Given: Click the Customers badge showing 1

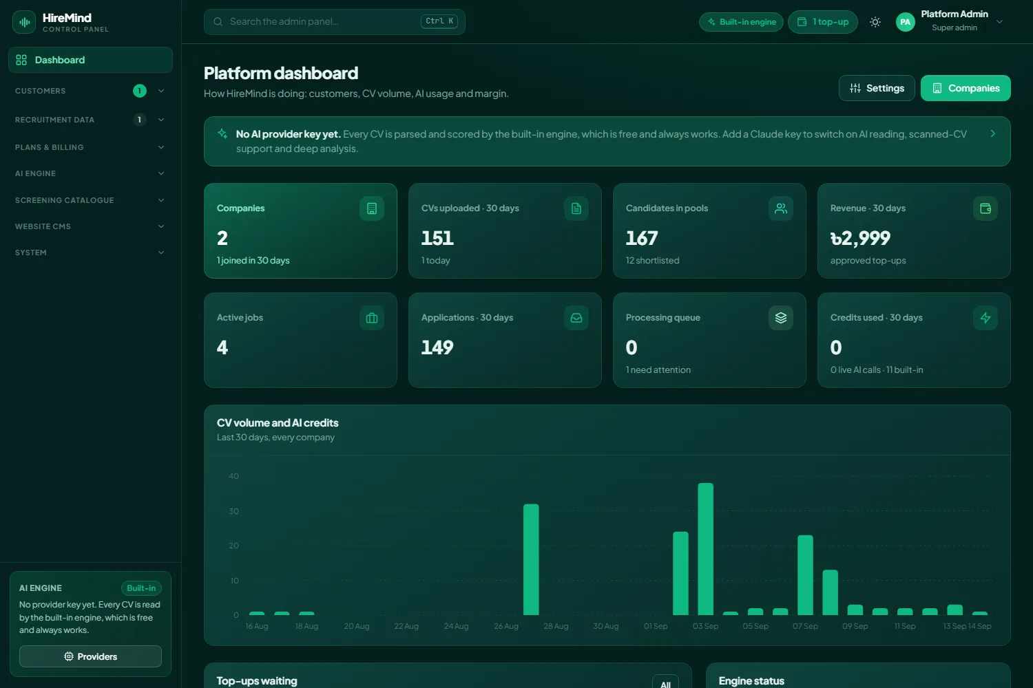Looking at the screenshot, I should tap(140, 91).
